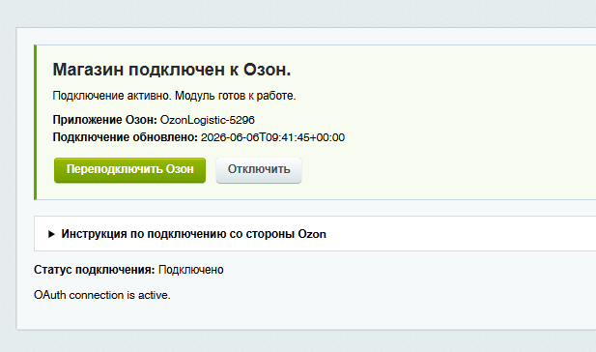The width and height of the screenshot is (596, 352).
Task: Click the title Инструкция по подключению со стороны Ozon
Action: pos(194,234)
